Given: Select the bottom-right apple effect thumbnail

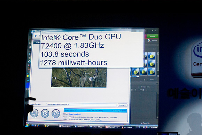Looking at the screenshot, I should click(151, 72).
